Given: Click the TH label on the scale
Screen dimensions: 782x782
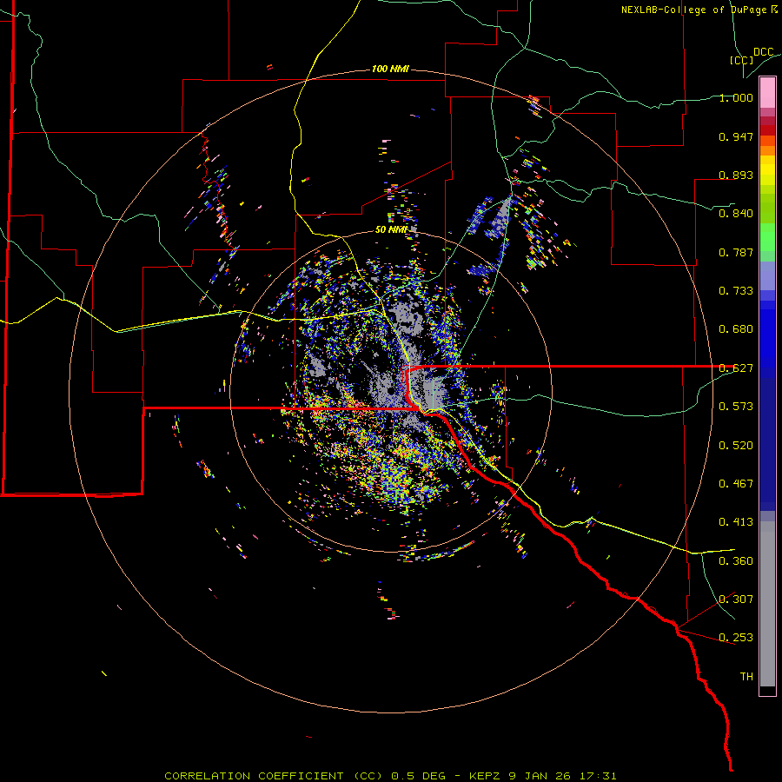Looking at the screenshot, I should click(746, 677).
